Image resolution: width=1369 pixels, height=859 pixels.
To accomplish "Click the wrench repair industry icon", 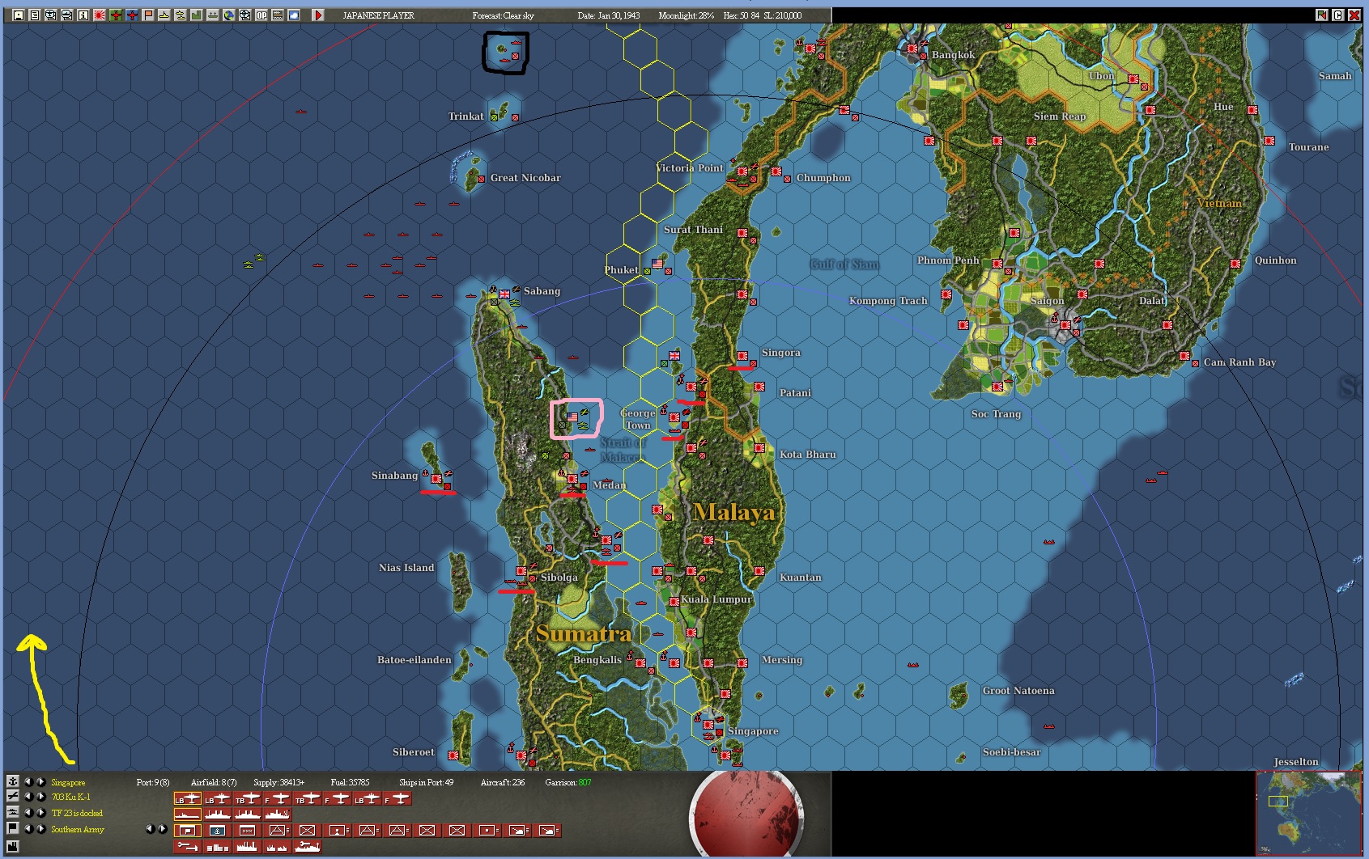I will tap(187, 847).
